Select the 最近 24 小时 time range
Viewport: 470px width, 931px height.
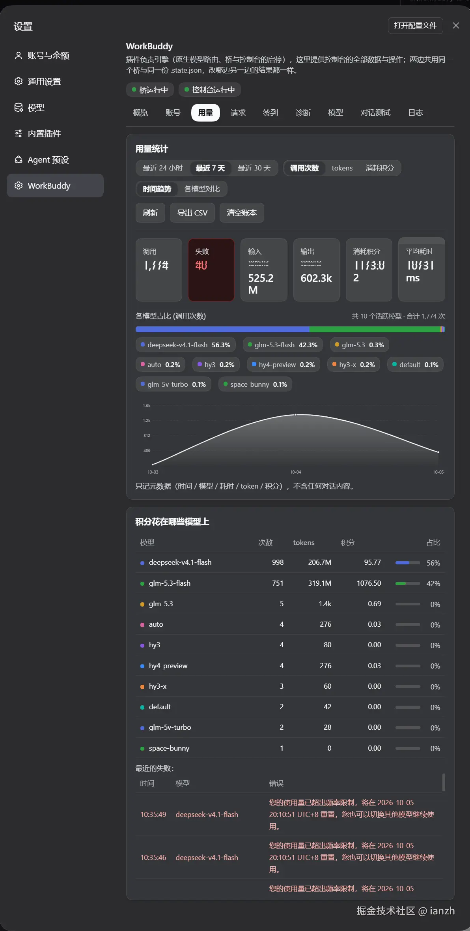[x=163, y=168]
